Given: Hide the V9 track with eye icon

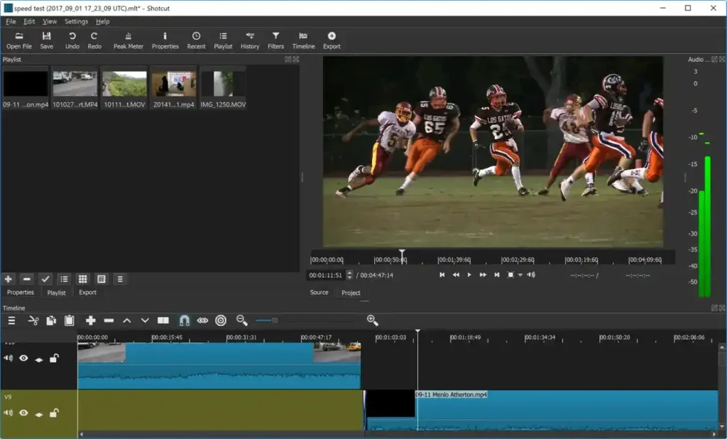Looking at the screenshot, I should tap(23, 413).
